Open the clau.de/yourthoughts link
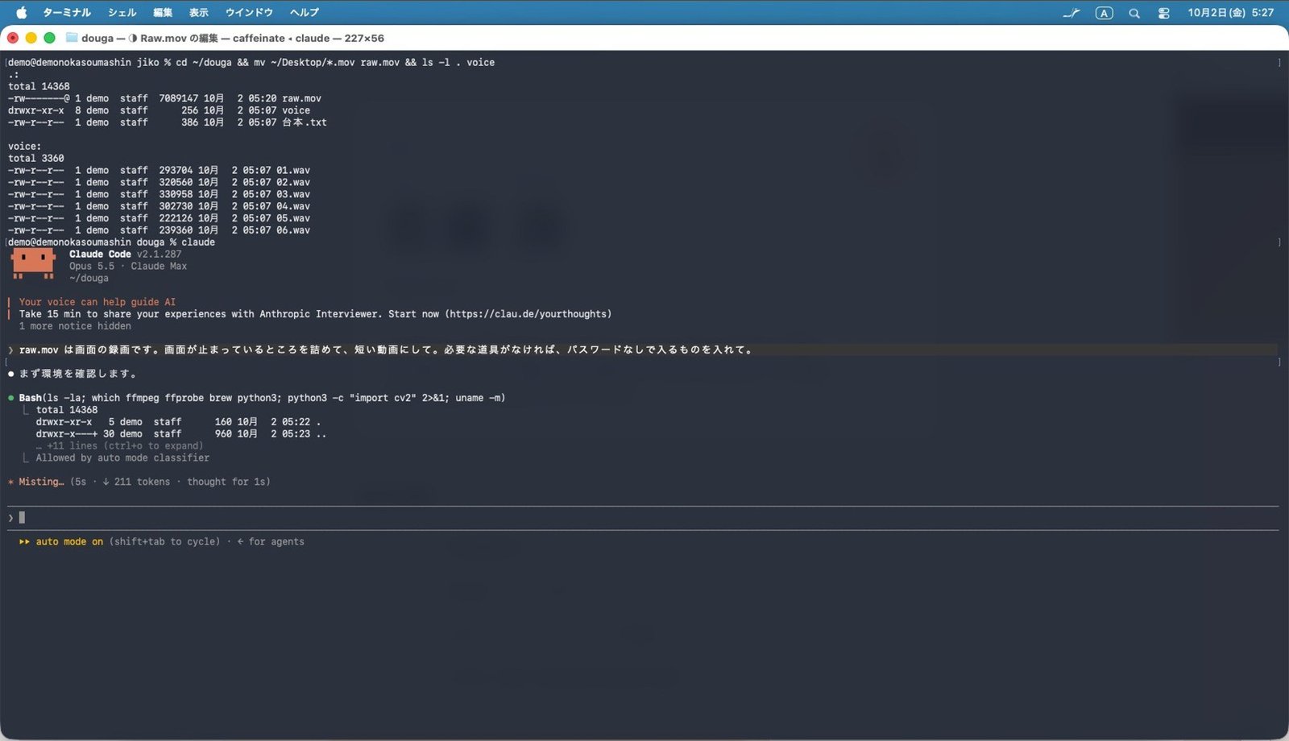The height and width of the screenshot is (741, 1289). (530, 314)
